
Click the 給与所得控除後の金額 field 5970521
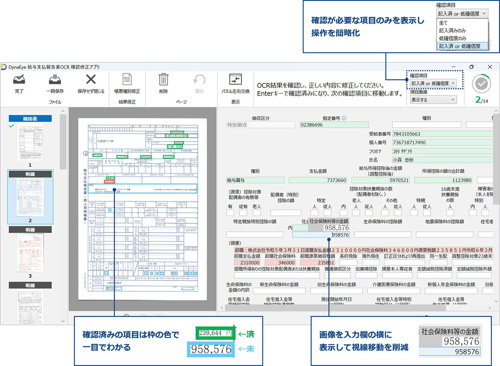click(381, 180)
